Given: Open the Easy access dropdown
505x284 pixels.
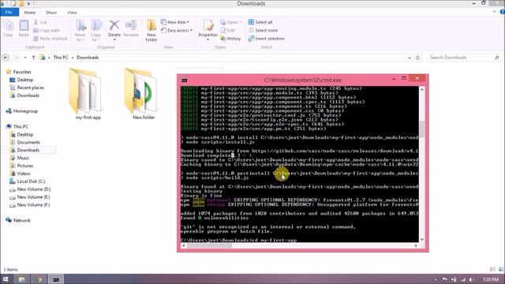Looking at the screenshot, I should pyautogui.click(x=177, y=30).
